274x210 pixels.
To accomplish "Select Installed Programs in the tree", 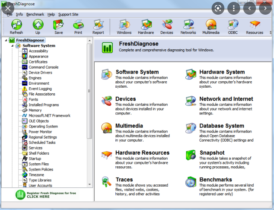I will click(44, 105).
